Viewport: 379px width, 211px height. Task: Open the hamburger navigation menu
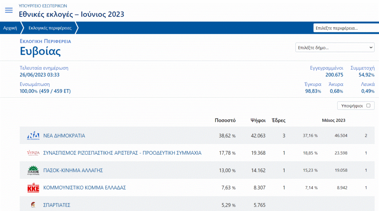tap(9, 10)
